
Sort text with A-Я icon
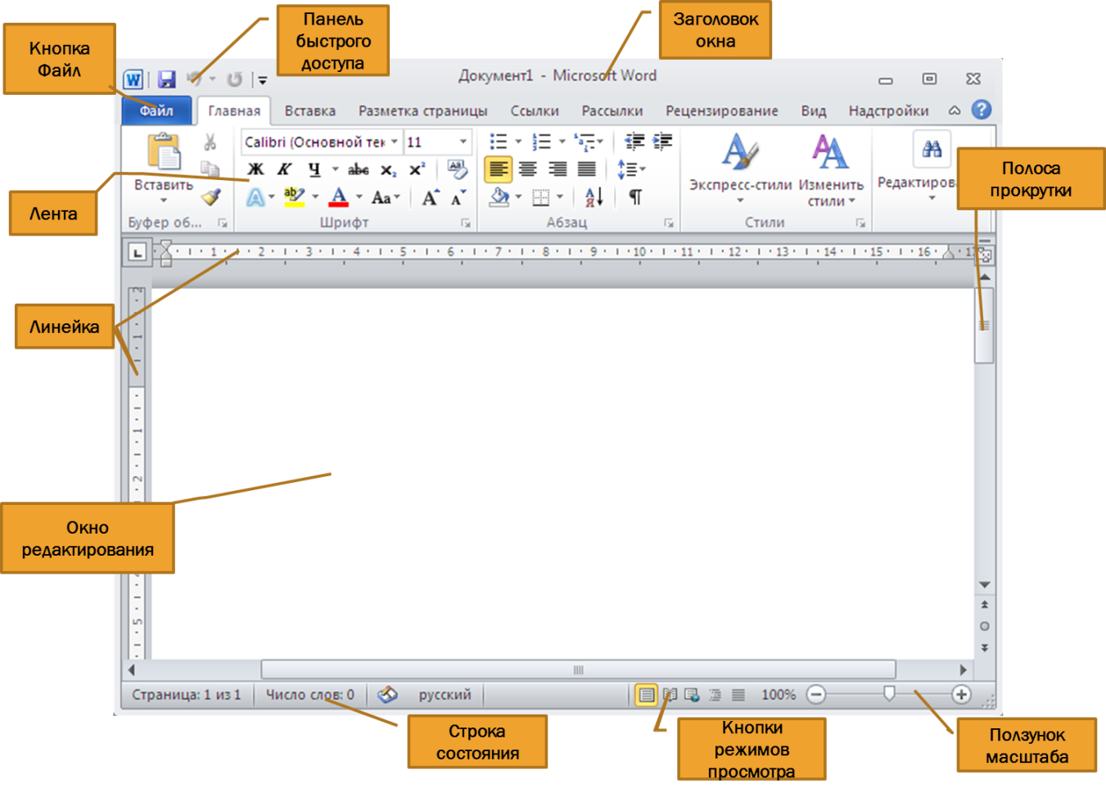(x=594, y=197)
